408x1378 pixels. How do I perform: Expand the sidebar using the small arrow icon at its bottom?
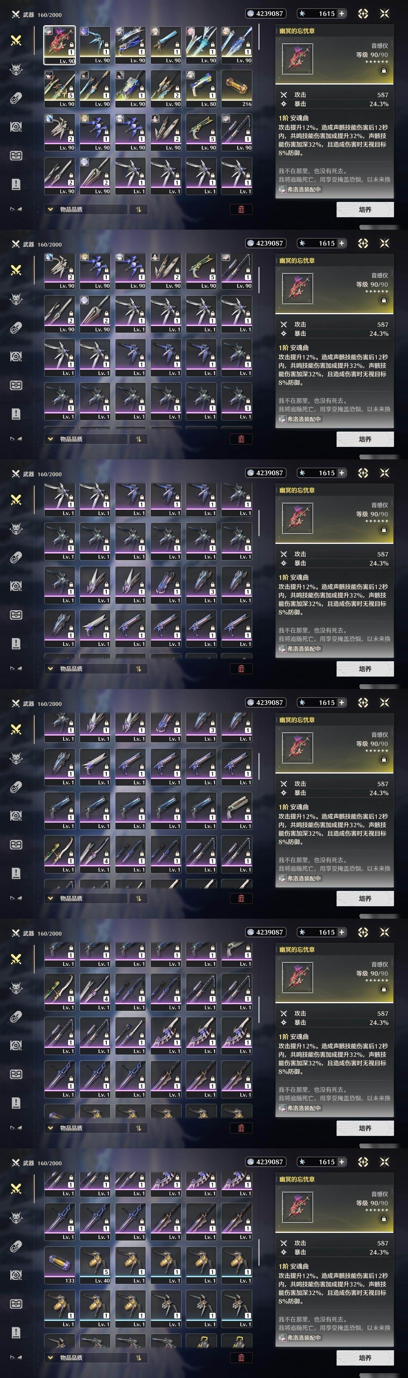click(x=16, y=209)
